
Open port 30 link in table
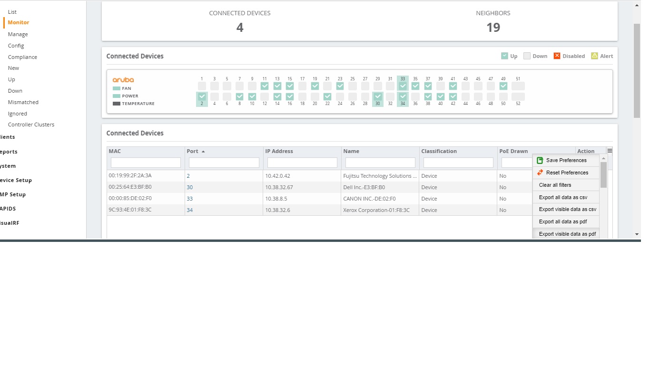[190, 187]
